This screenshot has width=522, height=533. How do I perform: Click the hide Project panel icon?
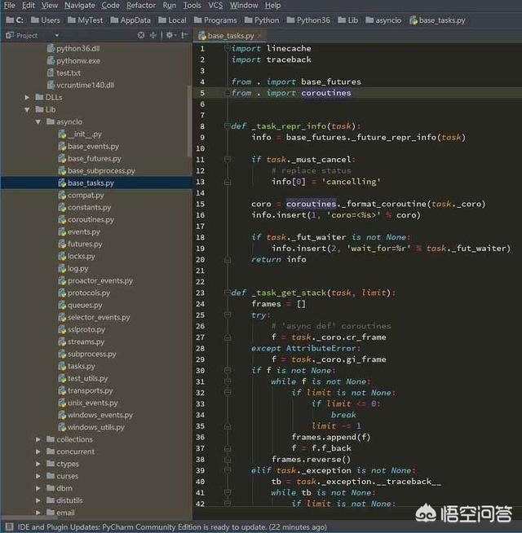185,35
